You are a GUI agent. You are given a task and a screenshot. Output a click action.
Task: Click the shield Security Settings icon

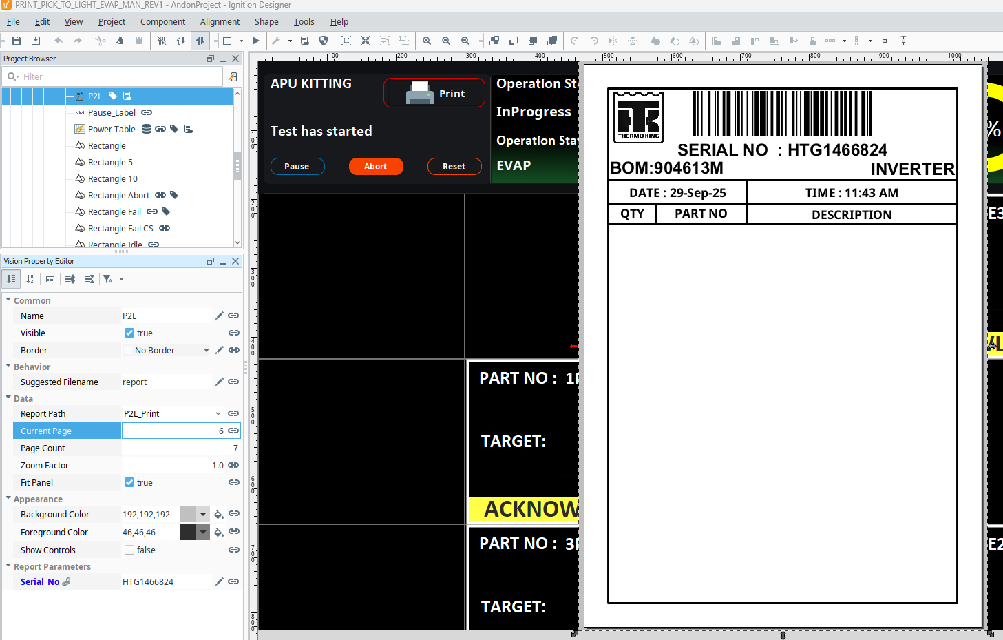[324, 41]
